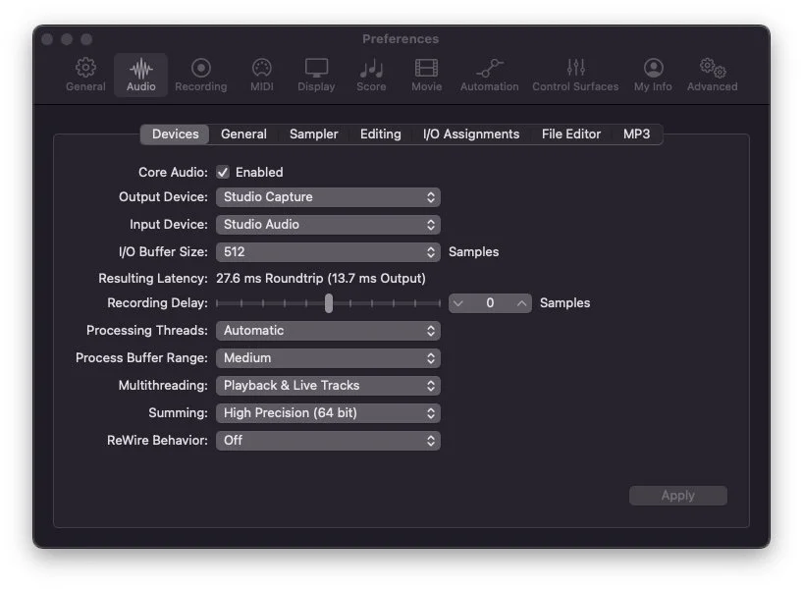Open the My Info preferences pane
Screen dimensions: 803x589
(x=652, y=74)
